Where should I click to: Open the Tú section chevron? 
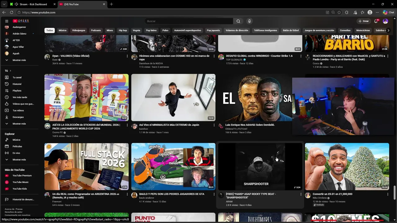pyautogui.click(x=10, y=71)
